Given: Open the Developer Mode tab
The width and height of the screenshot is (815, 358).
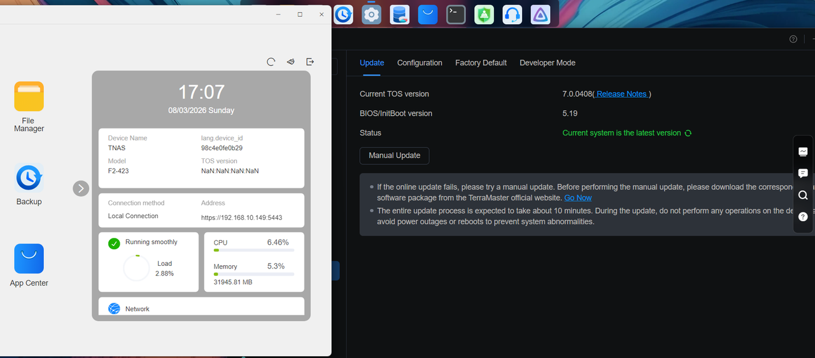Looking at the screenshot, I should pyautogui.click(x=548, y=62).
